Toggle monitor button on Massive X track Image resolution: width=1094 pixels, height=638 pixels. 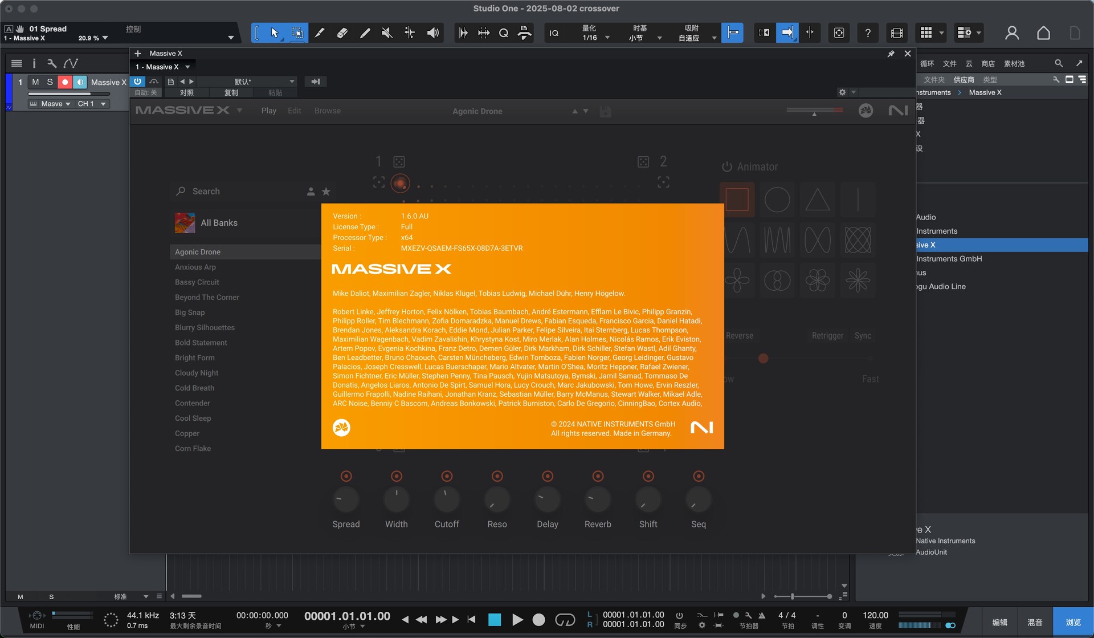[80, 82]
